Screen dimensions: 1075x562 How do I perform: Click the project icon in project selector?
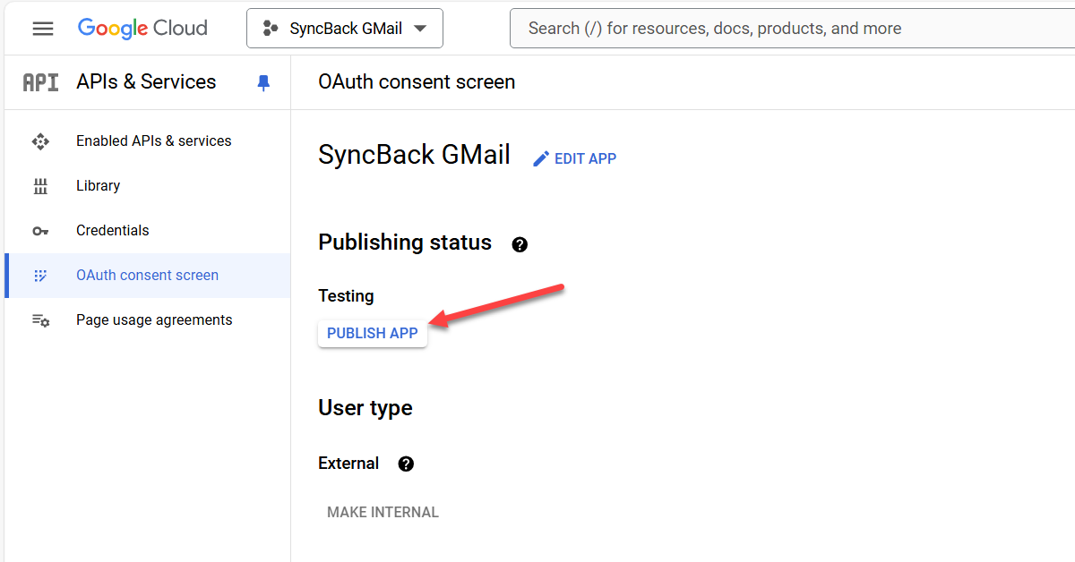(x=270, y=29)
